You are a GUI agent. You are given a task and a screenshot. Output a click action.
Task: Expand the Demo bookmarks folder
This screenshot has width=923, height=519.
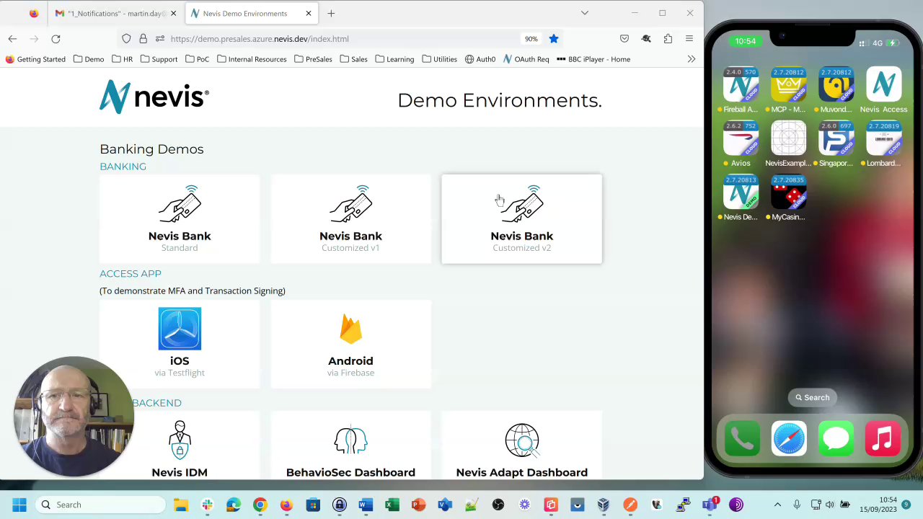pos(89,59)
